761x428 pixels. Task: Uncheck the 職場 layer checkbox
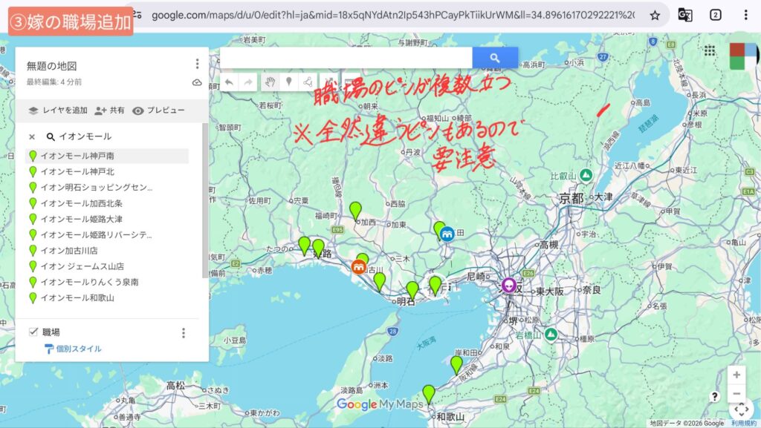pyautogui.click(x=33, y=332)
